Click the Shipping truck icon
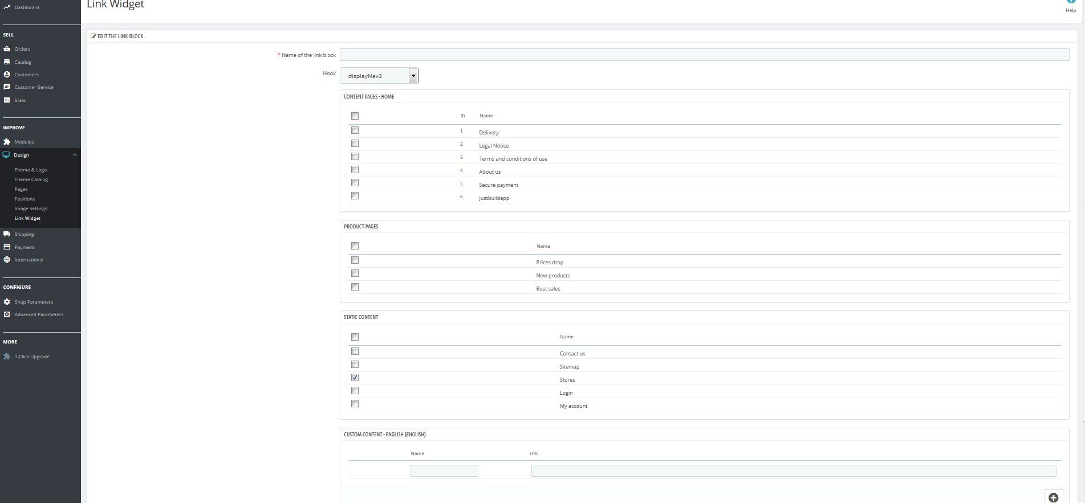The image size is (1085, 503). [7, 234]
